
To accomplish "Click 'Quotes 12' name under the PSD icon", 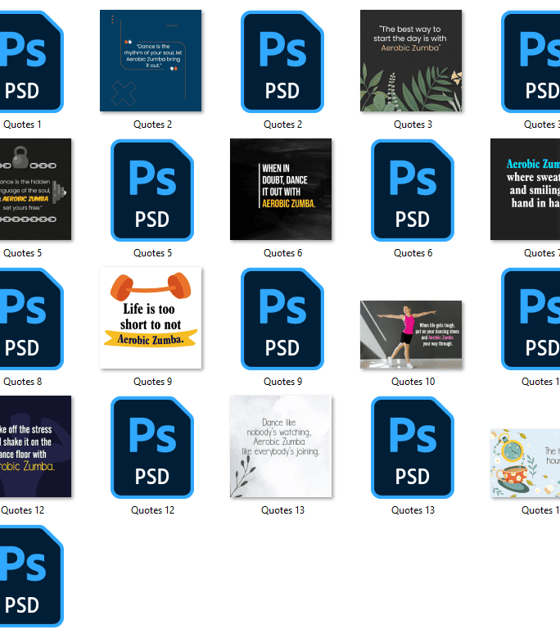I will click(x=152, y=510).
